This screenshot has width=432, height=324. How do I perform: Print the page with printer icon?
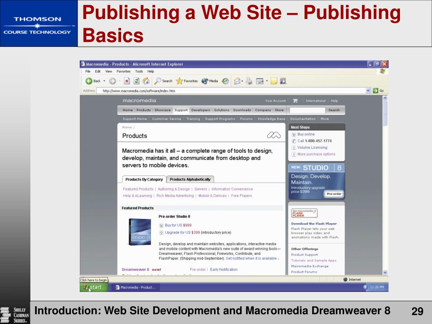pos(249,81)
